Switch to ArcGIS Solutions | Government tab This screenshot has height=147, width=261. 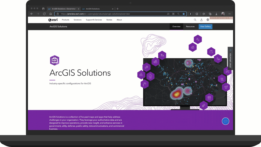pyautogui.click(x=64, y=9)
